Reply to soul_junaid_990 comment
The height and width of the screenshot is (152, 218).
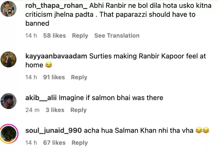[x=80, y=143]
